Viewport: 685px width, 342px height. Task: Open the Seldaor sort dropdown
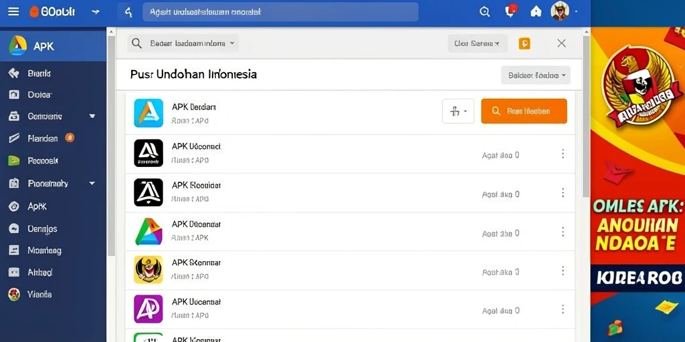(x=536, y=75)
